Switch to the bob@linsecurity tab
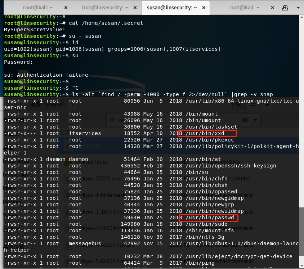This screenshot has height=269, width=304. point(105,8)
